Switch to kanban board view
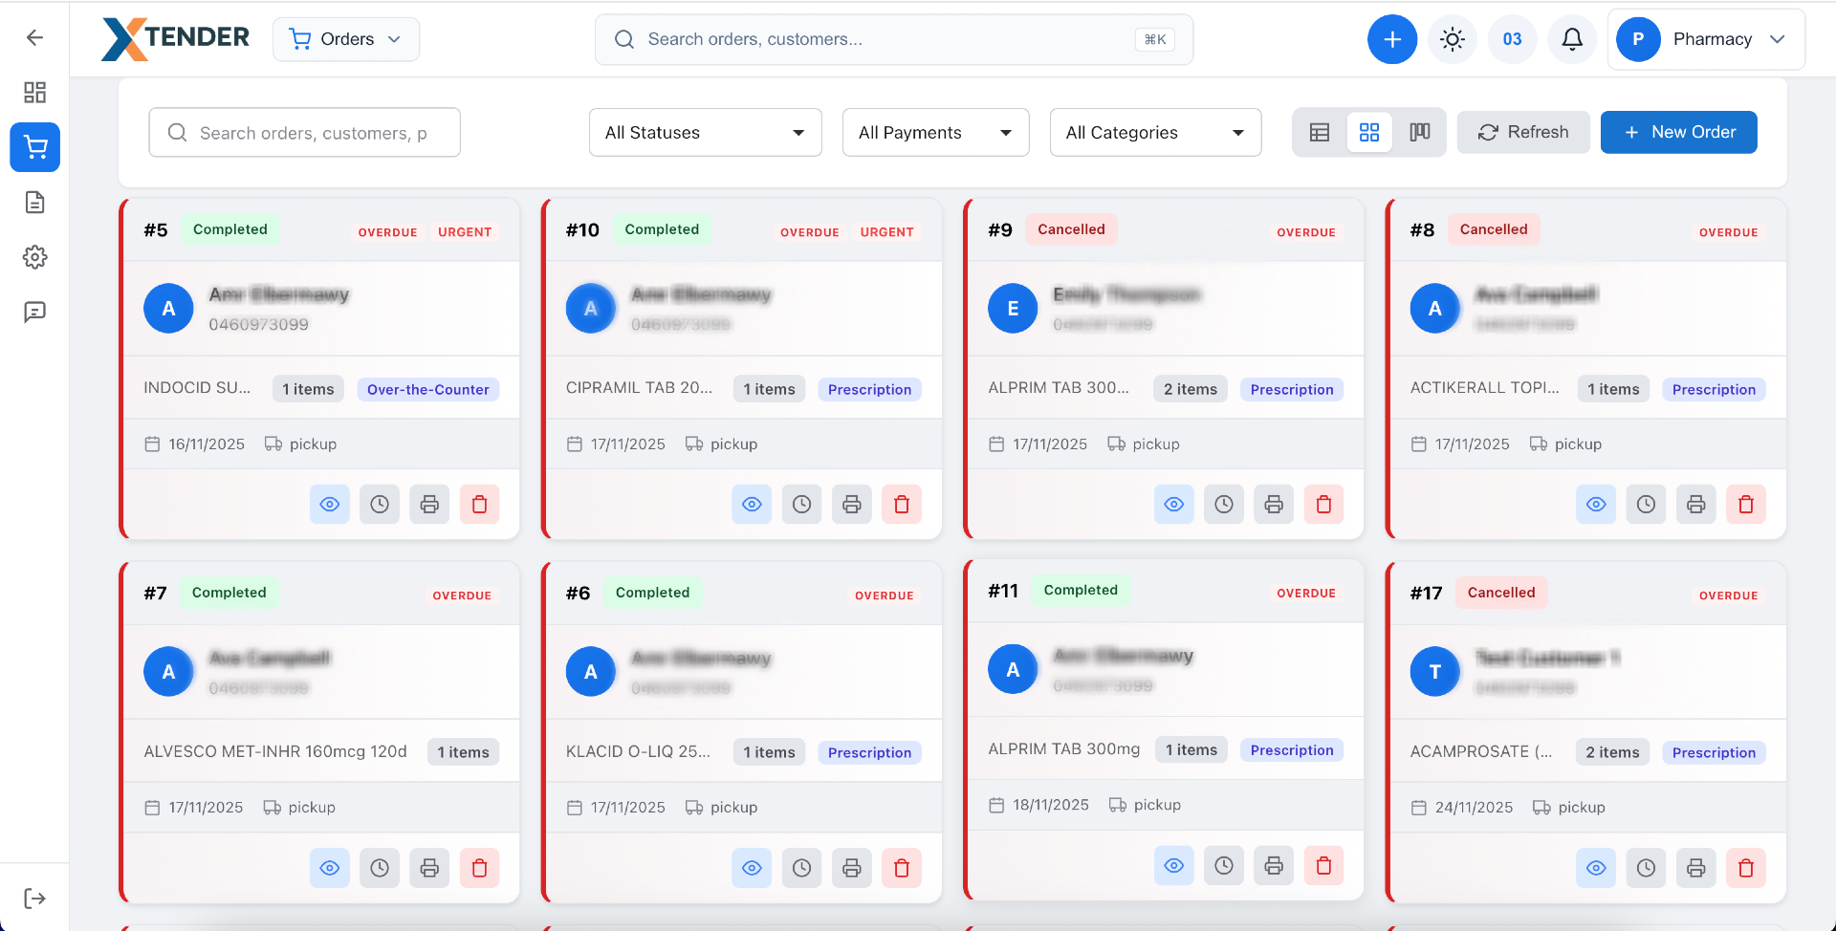Screen dimensions: 1836x931 click(x=1419, y=132)
